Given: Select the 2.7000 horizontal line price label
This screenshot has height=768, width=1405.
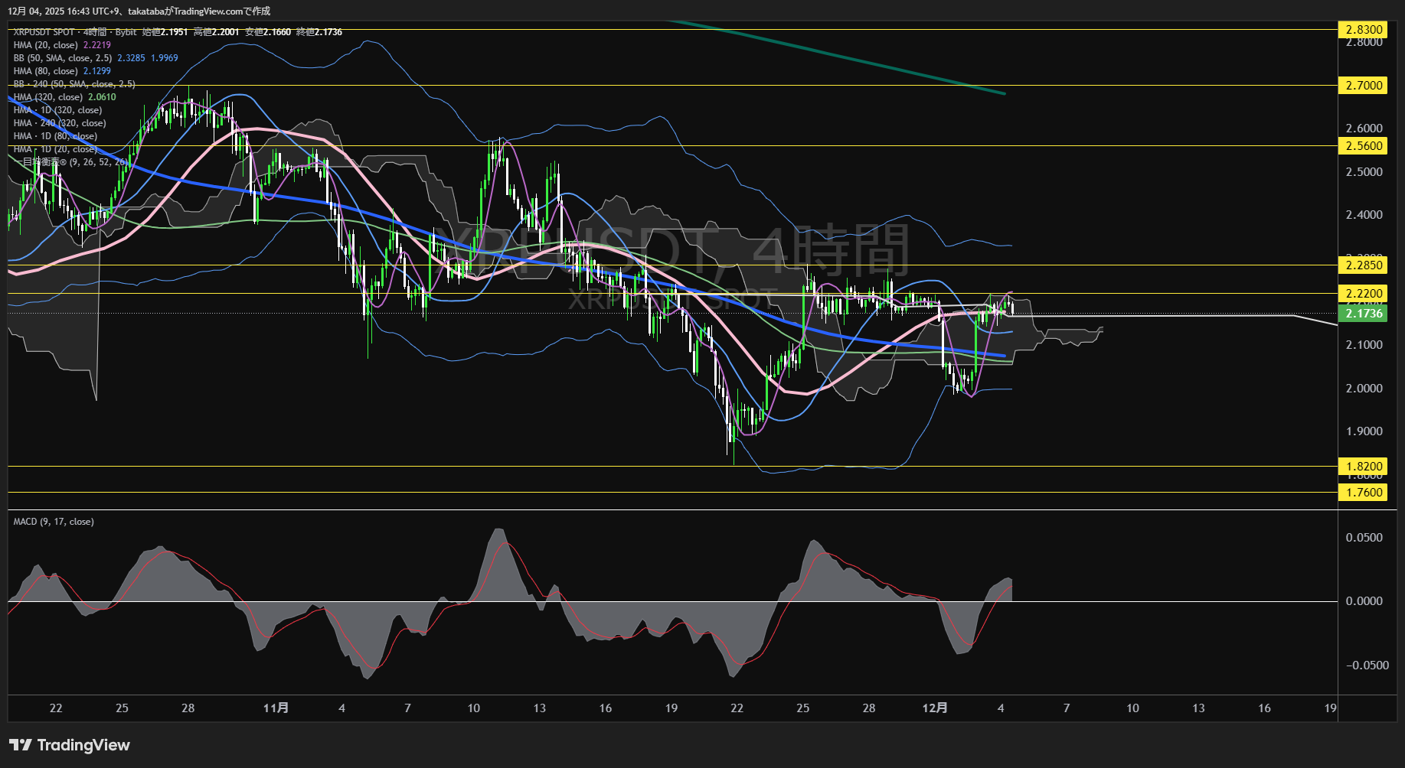Looking at the screenshot, I should click(1364, 85).
